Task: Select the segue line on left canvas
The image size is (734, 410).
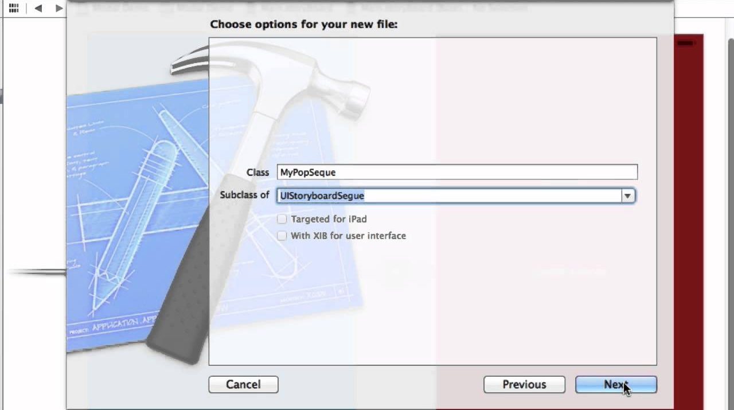Action: [36, 272]
